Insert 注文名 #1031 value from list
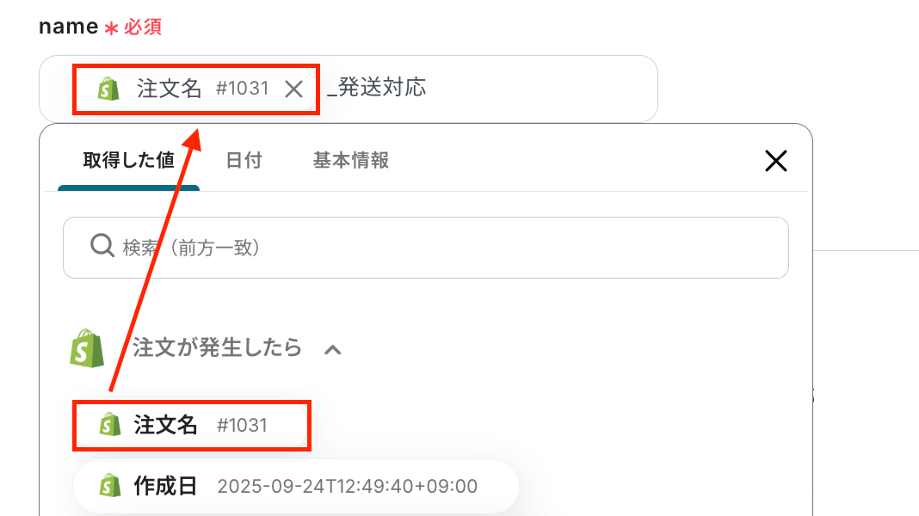This screenshot has width=919, height=516. tap(191, 425)
